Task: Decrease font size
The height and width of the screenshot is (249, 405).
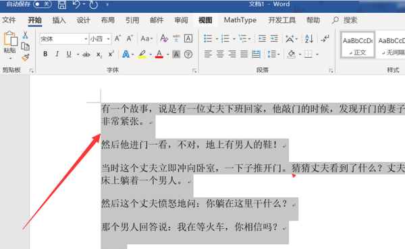Action: point(130,38)
